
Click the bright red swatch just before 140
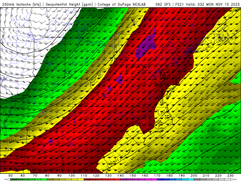pyautogui.click(x=117, y=179)
